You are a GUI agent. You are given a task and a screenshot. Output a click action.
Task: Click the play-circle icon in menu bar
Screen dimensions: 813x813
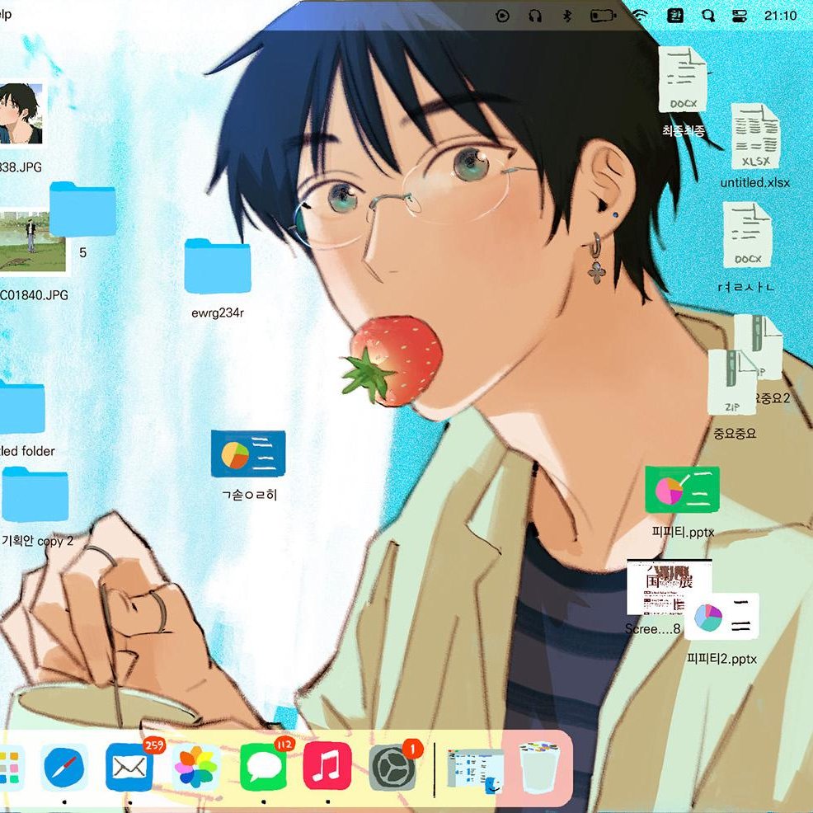(x=502, y=16)
